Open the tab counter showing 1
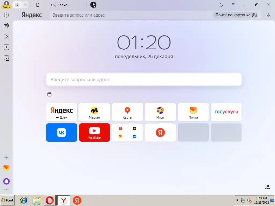The height and width of the screenshot is (206, 275). [x=17, y=5]
